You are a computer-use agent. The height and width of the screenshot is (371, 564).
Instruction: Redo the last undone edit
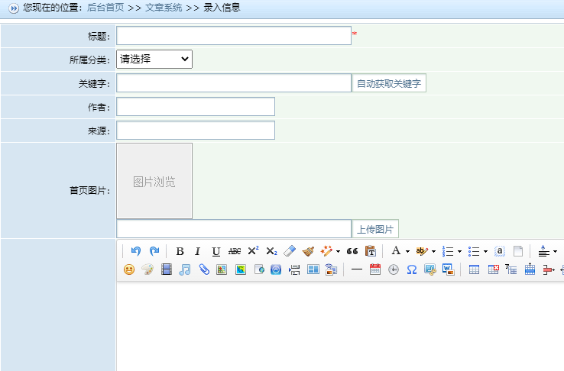[x=154, y=251]
